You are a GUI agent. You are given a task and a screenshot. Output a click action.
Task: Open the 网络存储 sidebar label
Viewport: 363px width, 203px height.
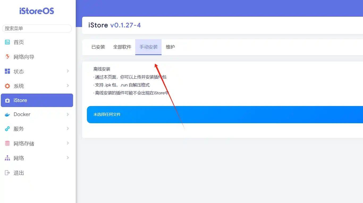point(24,144)
